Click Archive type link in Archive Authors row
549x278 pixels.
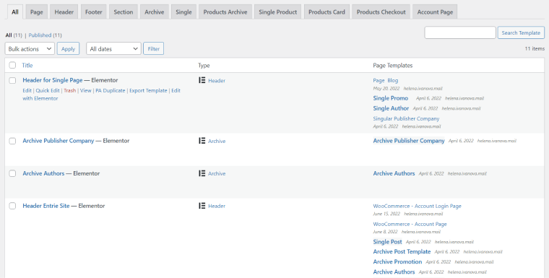click(217, 174)
